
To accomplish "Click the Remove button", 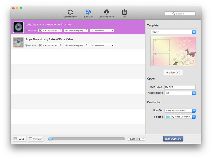I will (x=36, y=139).
